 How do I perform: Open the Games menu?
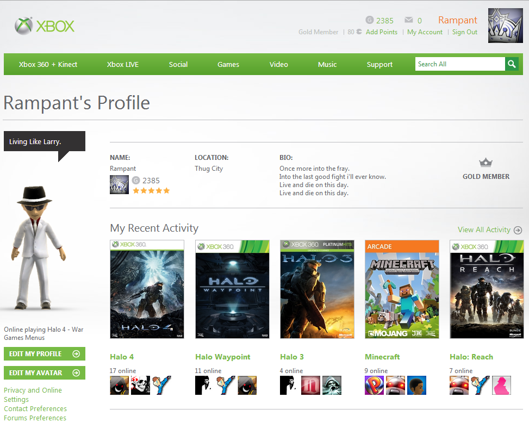tap(228, 64)
